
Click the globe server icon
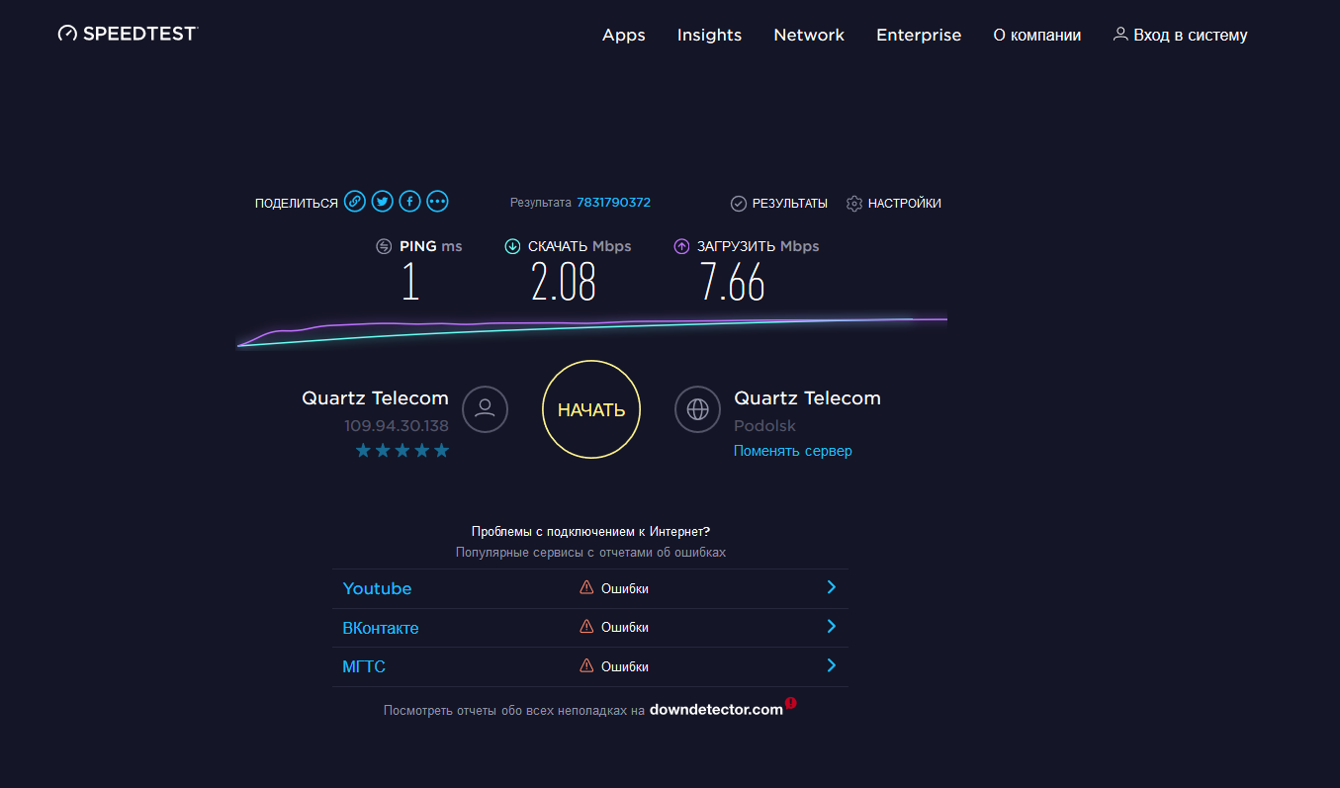click(x=698, y=409)
